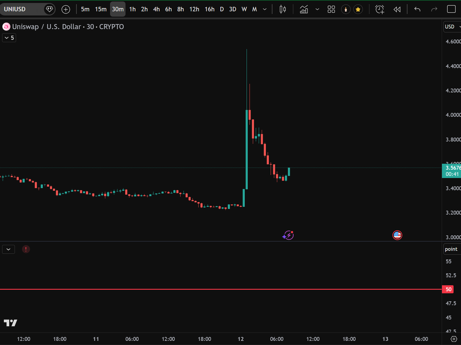Viewport: 461px width, 345px height.
Task: Click the red exclamation error icon
Action: 26,249
